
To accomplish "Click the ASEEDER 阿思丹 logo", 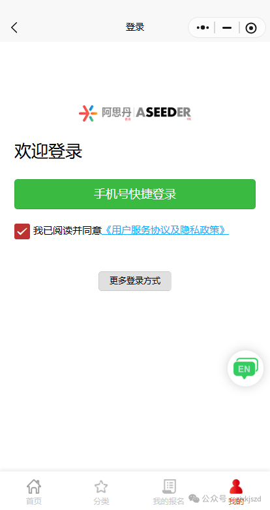I will pyautogui.click(x=135, y=113).
